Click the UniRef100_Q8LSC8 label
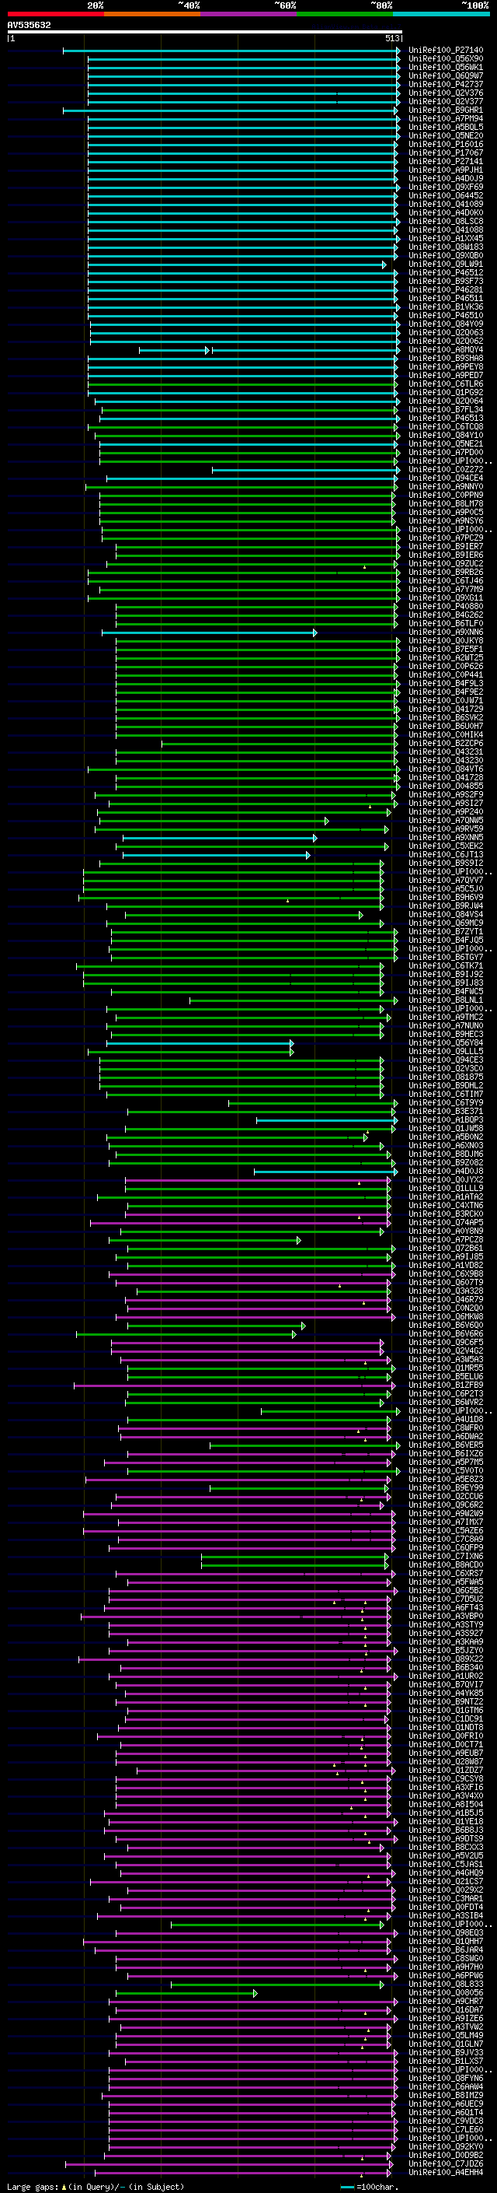The height and width of the screenshot is (2193, 497). [445, 222]
